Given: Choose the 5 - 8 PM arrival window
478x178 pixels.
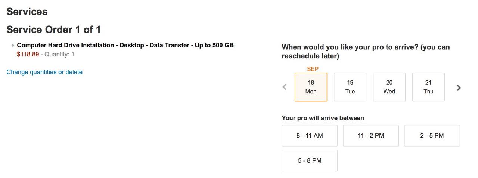Looking at the screenshot, I should (x=310, y=161).
